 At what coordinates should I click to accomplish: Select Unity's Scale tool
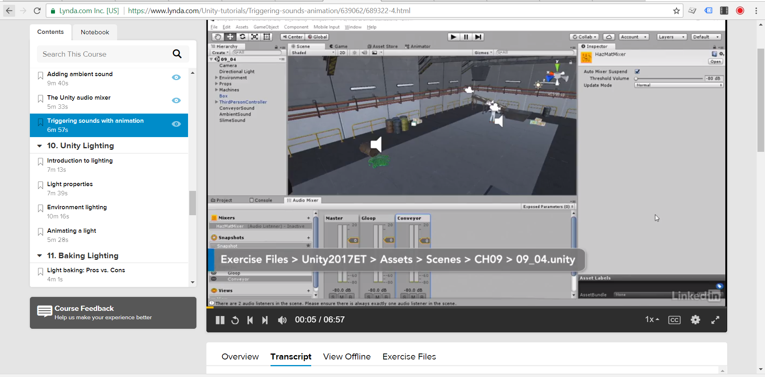coord(255,37)
